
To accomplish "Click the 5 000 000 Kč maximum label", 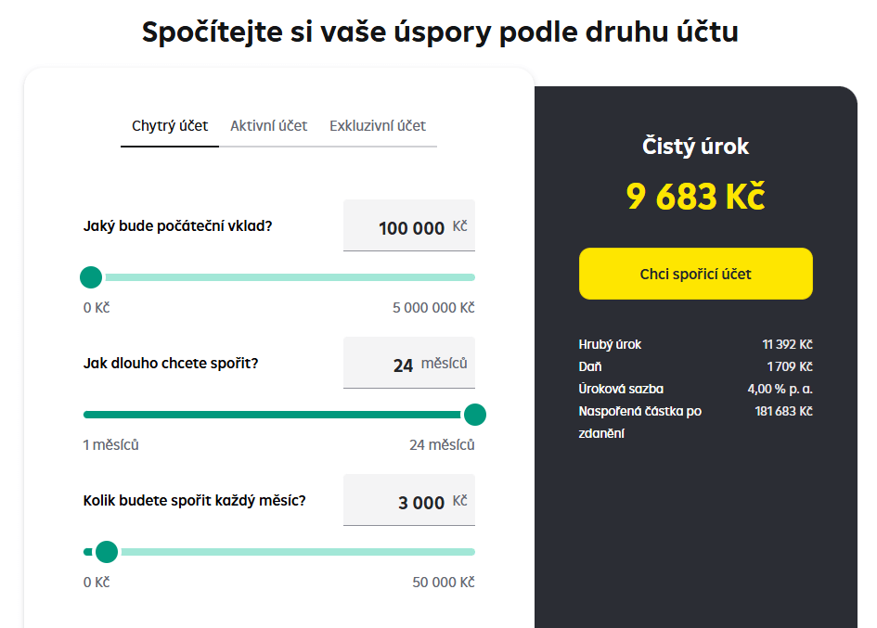I will pyautogui.click(x=433, y=308).
